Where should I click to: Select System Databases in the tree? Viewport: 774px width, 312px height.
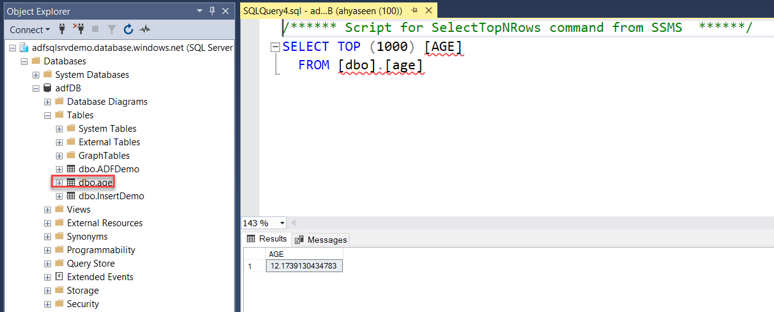pos(92,75)
